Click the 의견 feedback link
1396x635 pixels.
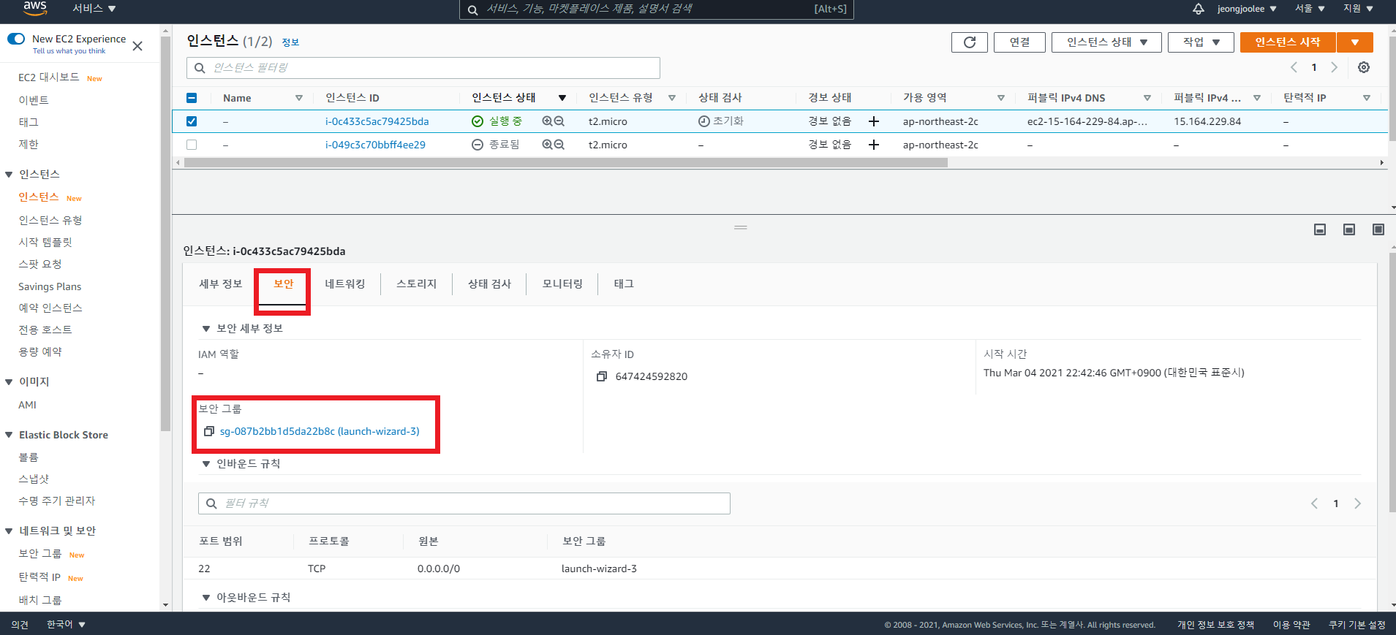pyautogui.click(x=20, y=625)
